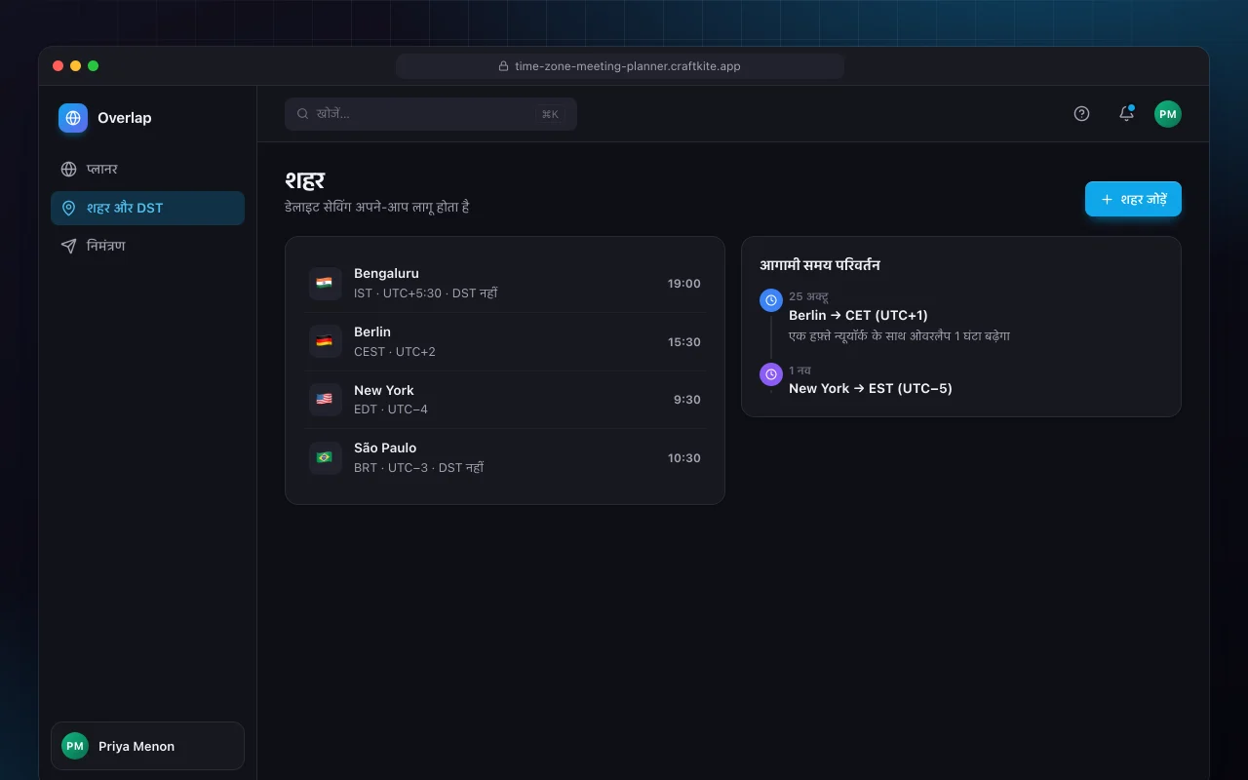Select the Berlin city name in the list
The width and height of the screenshot is (1248, 780).
(372, 331)
